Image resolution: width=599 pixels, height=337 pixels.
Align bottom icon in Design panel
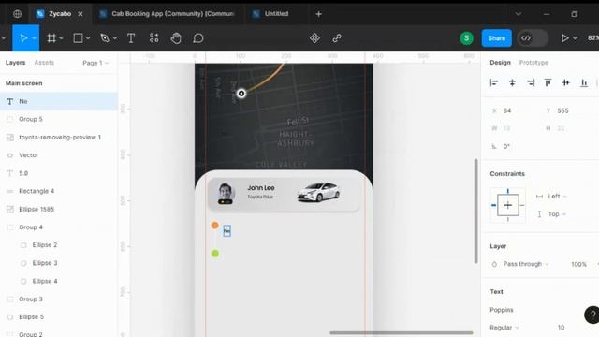[584, 82]
